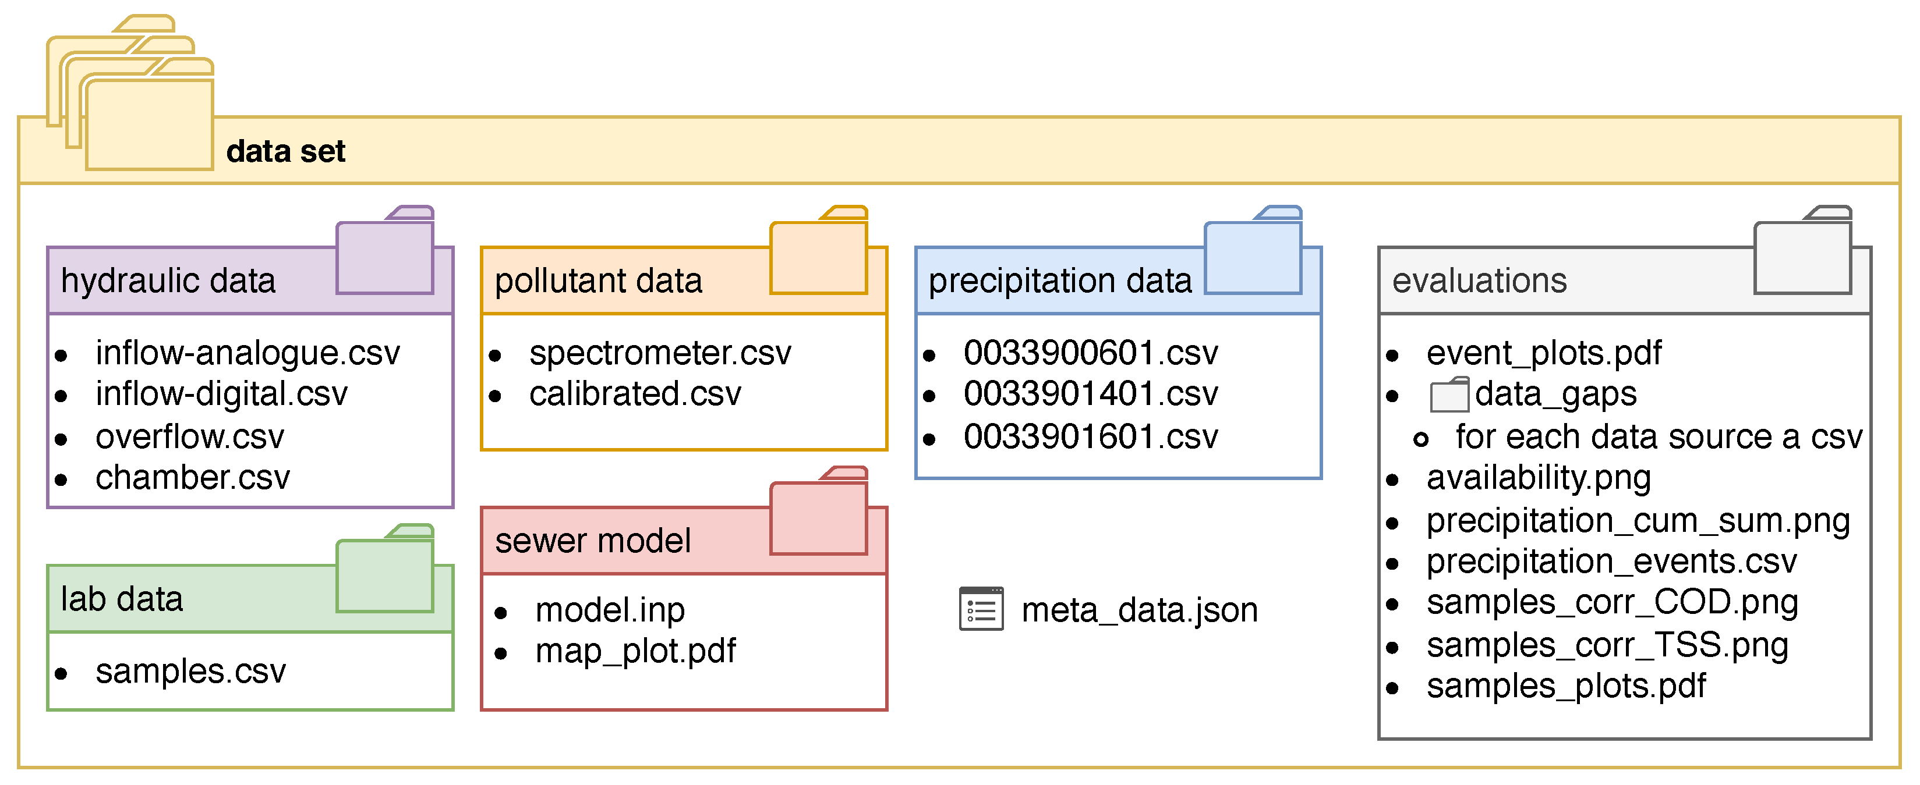Open the hydraulic data header
The height and width of the screenshot is (785, 1920).
(168, 282)
